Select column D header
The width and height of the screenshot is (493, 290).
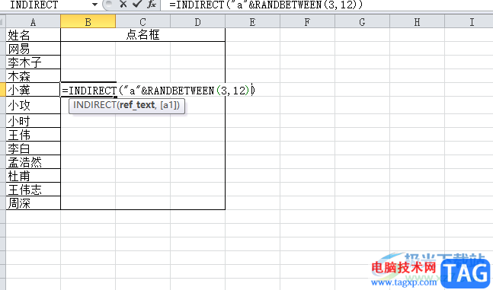tap(198, 22)
